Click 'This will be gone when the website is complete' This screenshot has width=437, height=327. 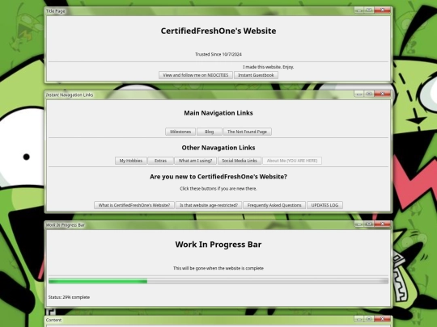[x=218, y=268]
